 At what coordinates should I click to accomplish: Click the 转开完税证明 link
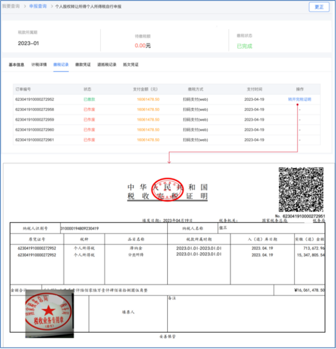click(299, 99)
